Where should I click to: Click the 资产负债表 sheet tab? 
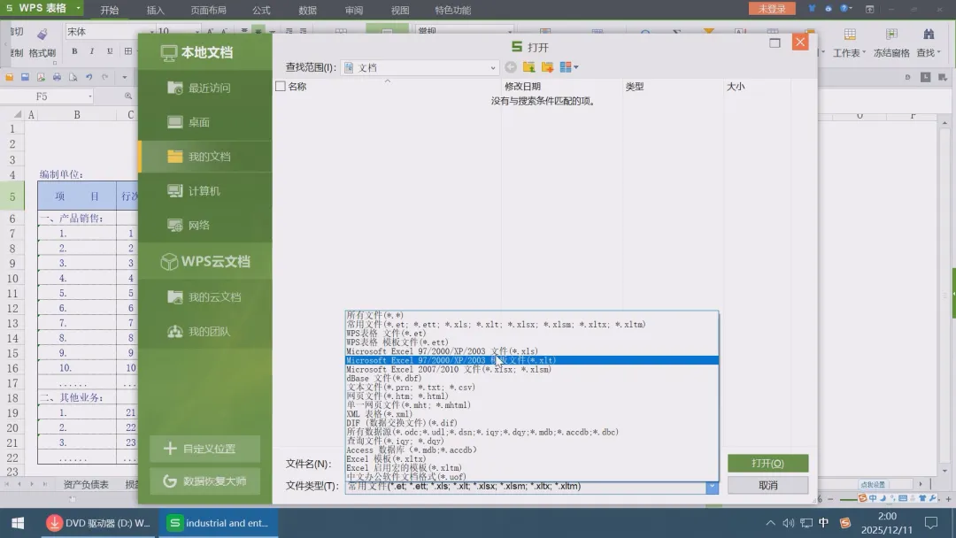click(86, 484)
